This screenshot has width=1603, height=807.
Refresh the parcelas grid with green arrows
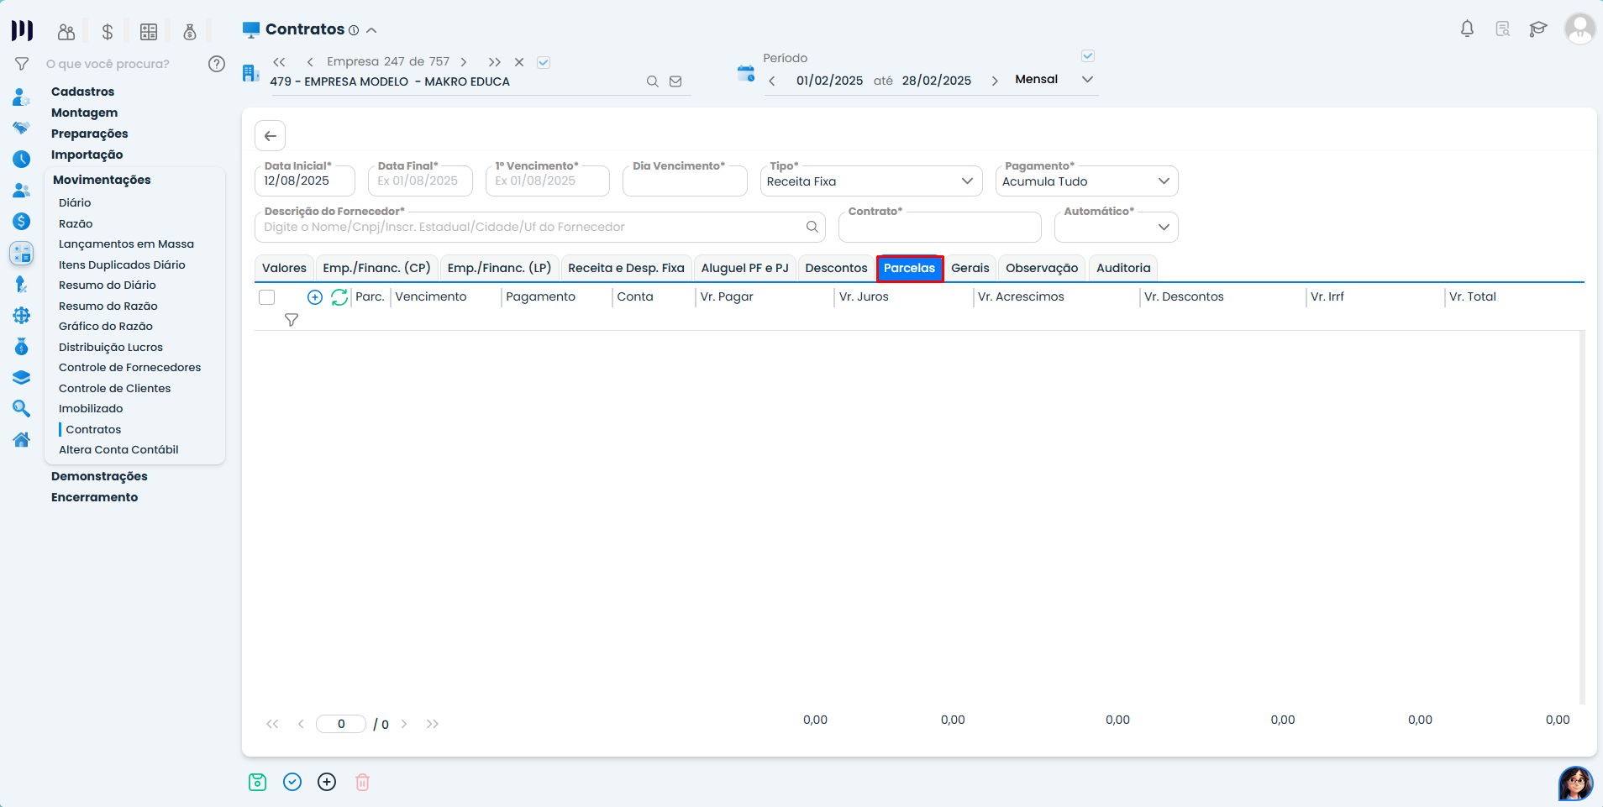(339, 297)
